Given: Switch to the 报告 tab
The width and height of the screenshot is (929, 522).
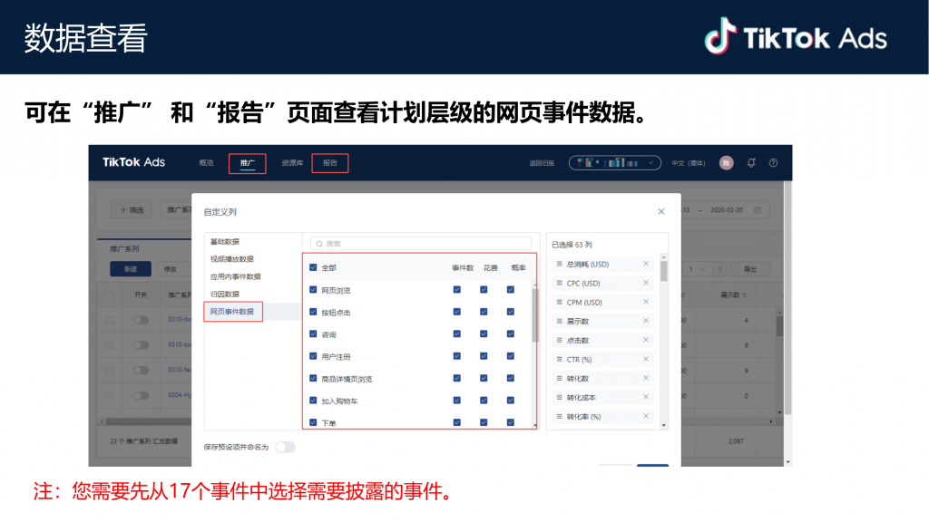Looking at the screenshot, I should [x=330, y=163].
